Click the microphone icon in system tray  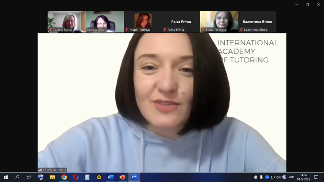[x=261, y=177]
